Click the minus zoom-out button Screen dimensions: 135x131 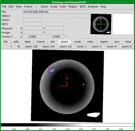[x=4, y=47]
